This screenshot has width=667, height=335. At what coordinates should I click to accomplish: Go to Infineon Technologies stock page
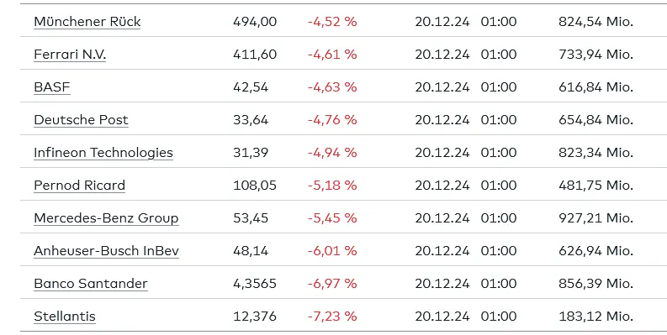[103, 153]
